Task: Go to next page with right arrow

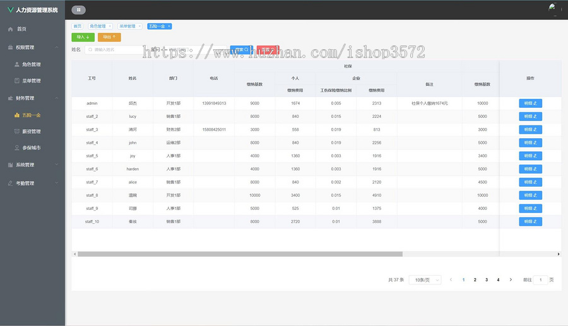Action: [x=511, y=280]
